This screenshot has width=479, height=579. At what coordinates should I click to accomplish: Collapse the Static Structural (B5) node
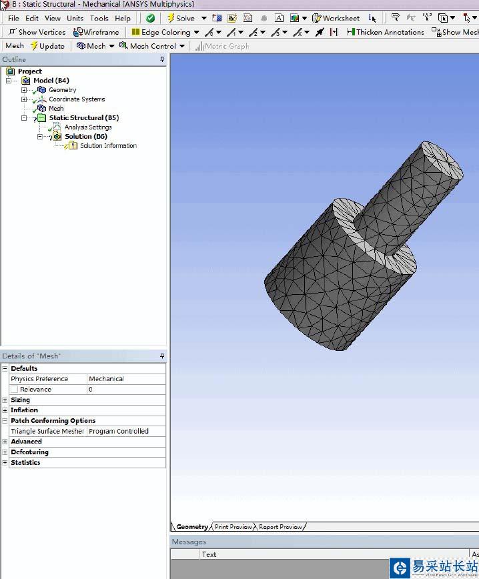24,118
